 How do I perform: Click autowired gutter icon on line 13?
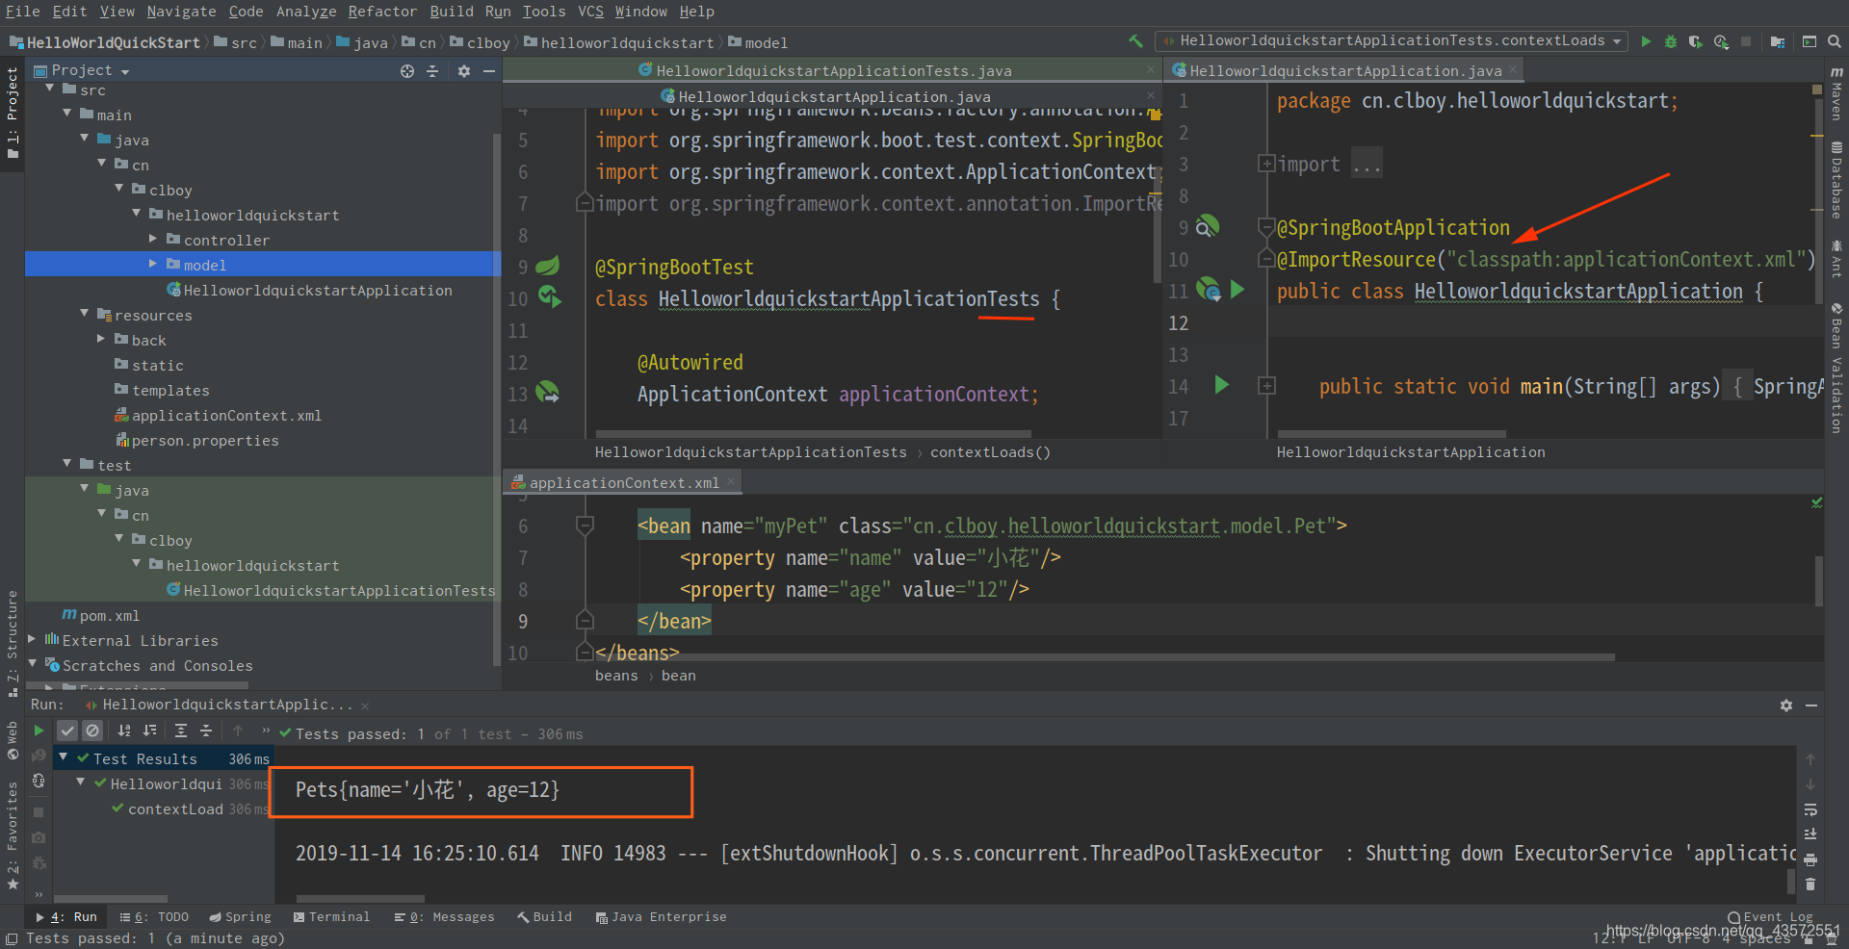[547, 392]
